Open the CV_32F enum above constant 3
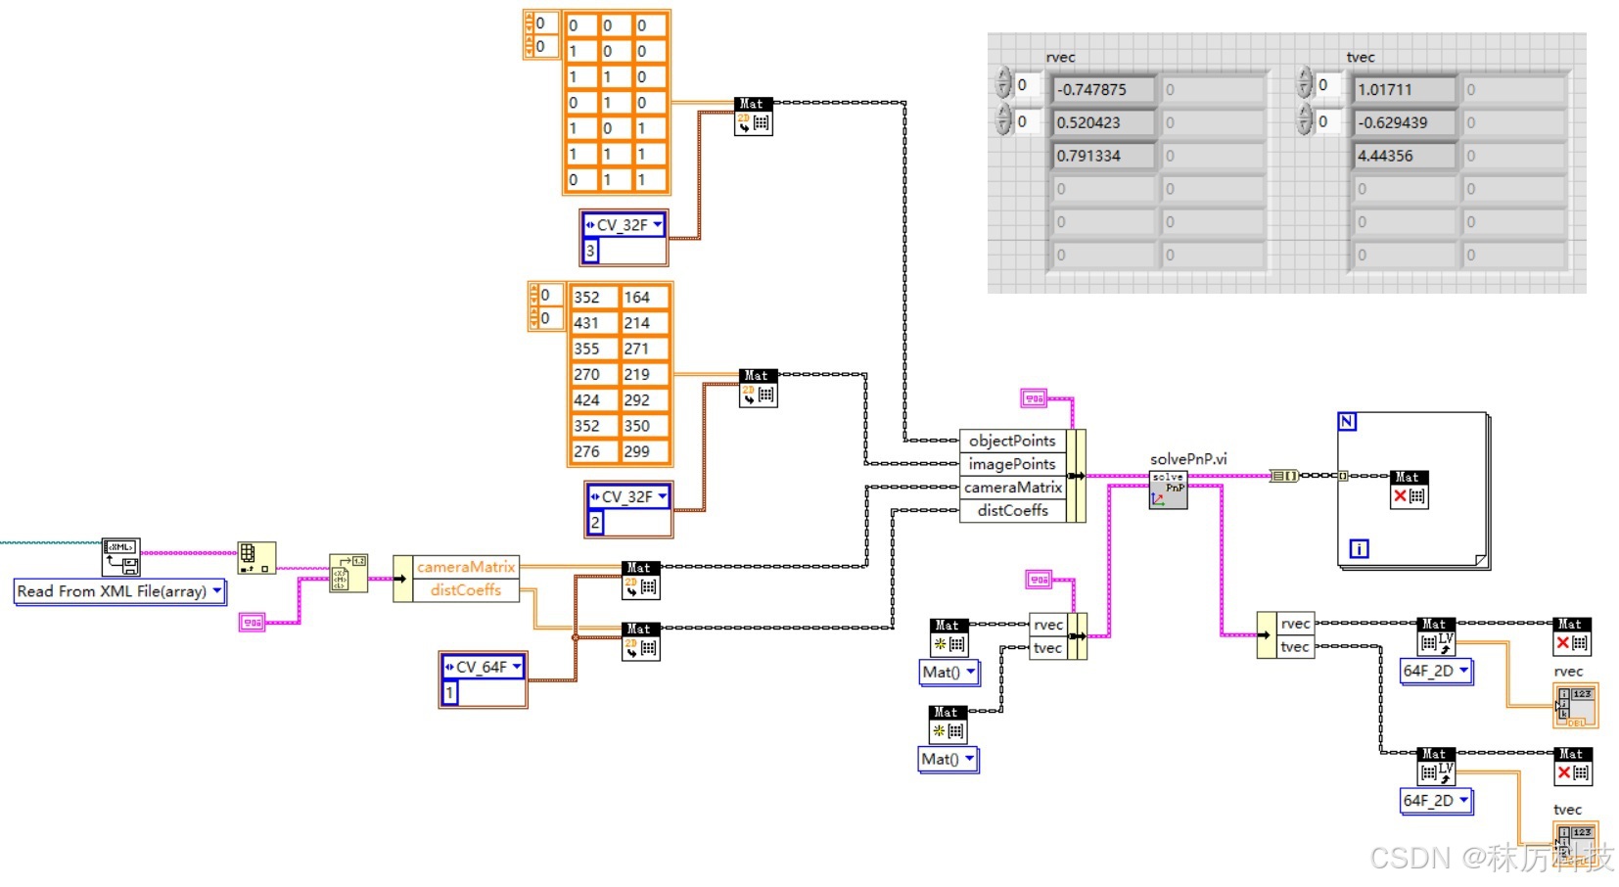This screenshot has height=887, width=1619. coord(624,224)
